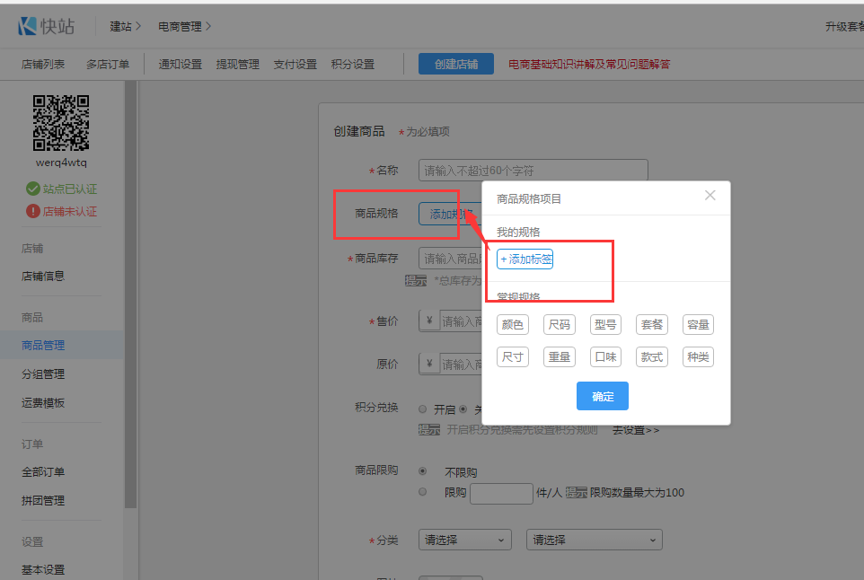Select the 颜色 spec tag
This screenshot has height=580, width=864.
(513, 325)
